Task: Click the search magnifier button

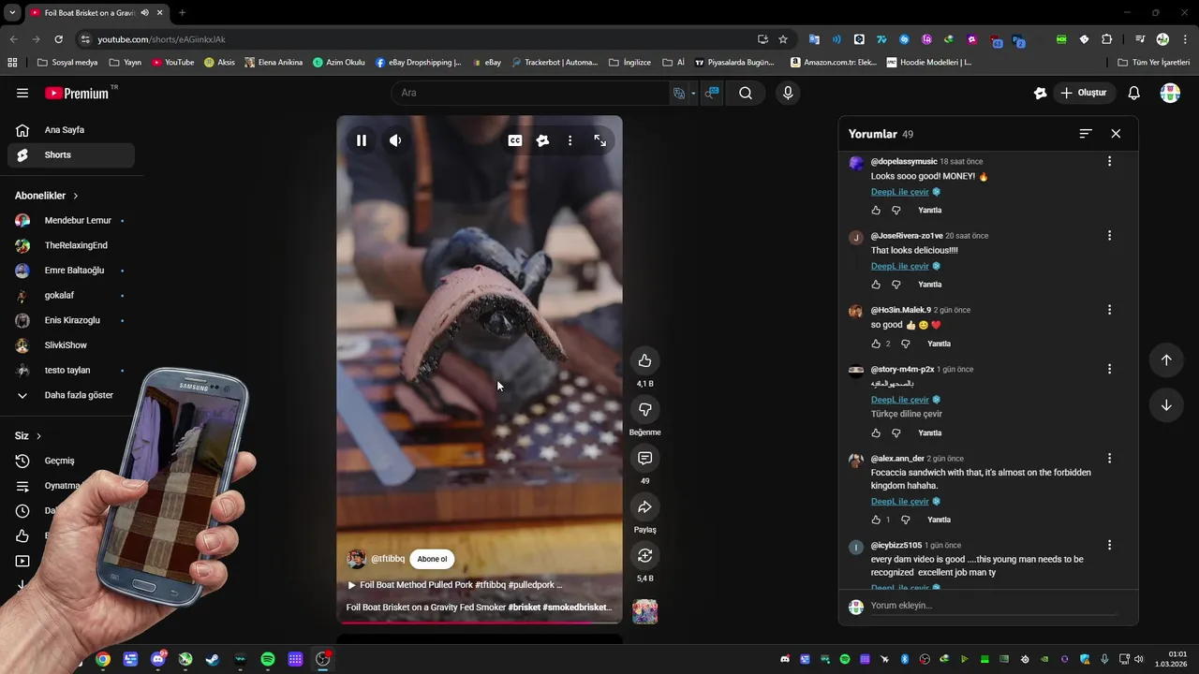Action: 746,93
